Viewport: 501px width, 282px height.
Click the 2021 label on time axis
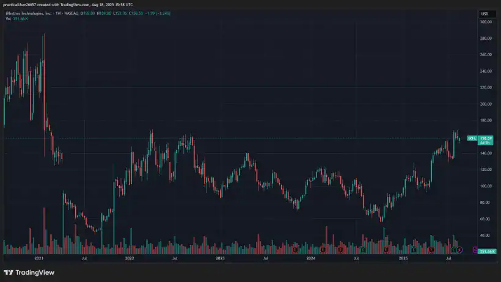(39, 259)
